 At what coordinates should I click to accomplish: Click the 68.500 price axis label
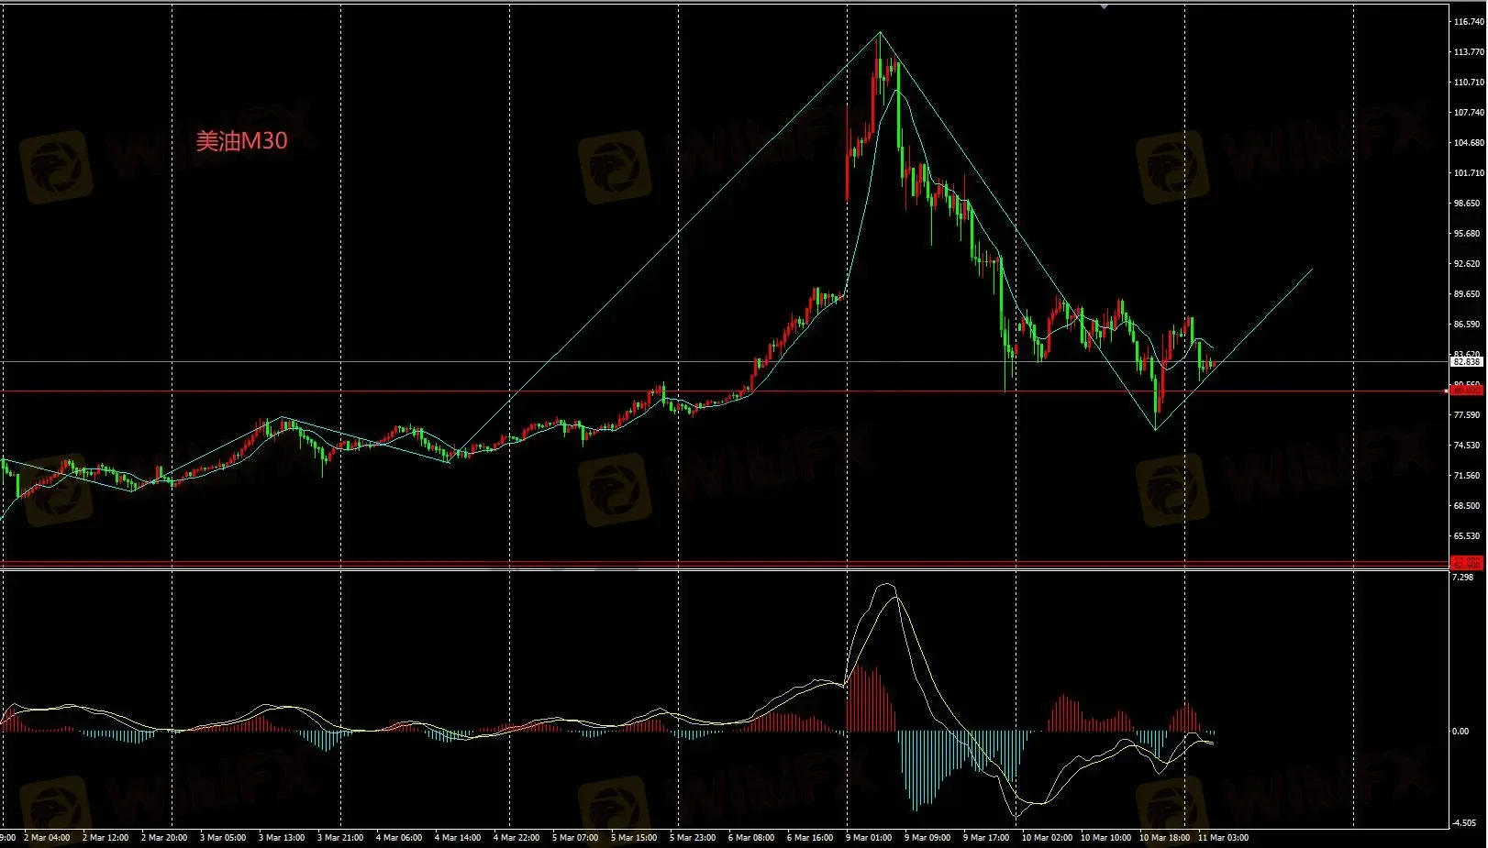[1469, 506]
